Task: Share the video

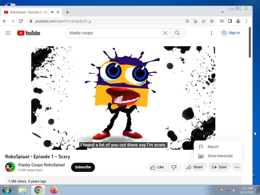Action: pos(195,167)
